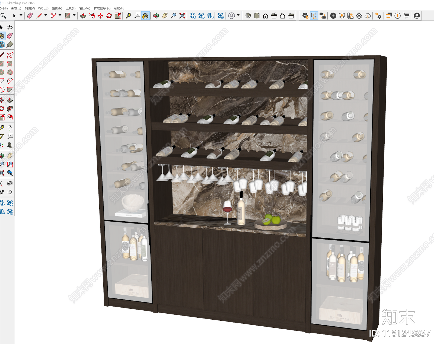Screen dimensions: 434x344
Task: Open the color palette materials icon
Action: tap(350, 16)
